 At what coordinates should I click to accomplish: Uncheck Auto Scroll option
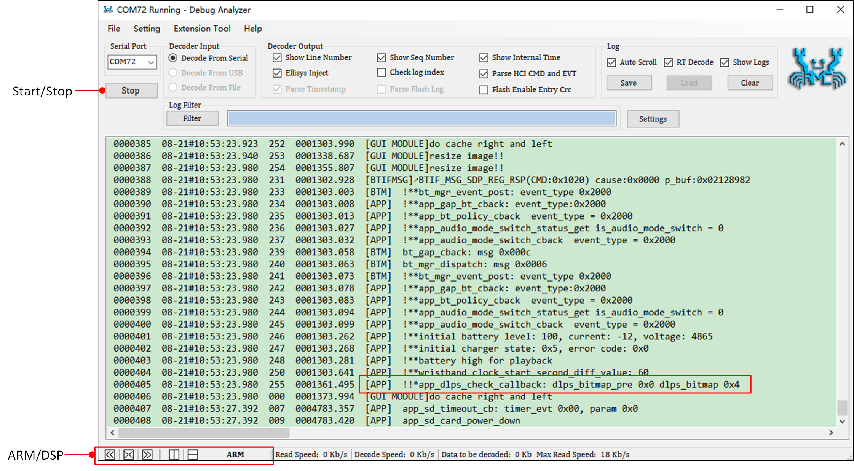[x=611, y=62]
